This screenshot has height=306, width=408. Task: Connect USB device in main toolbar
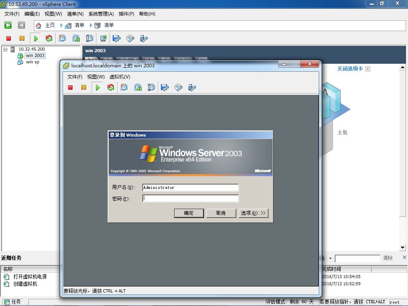(143, 39)
